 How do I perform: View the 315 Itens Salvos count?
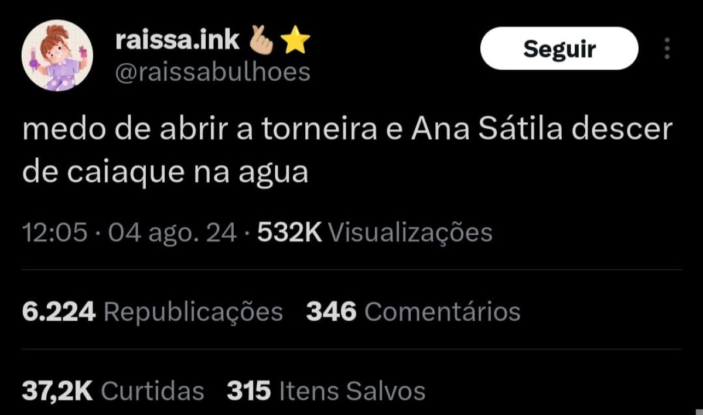[x=326, y=391]
